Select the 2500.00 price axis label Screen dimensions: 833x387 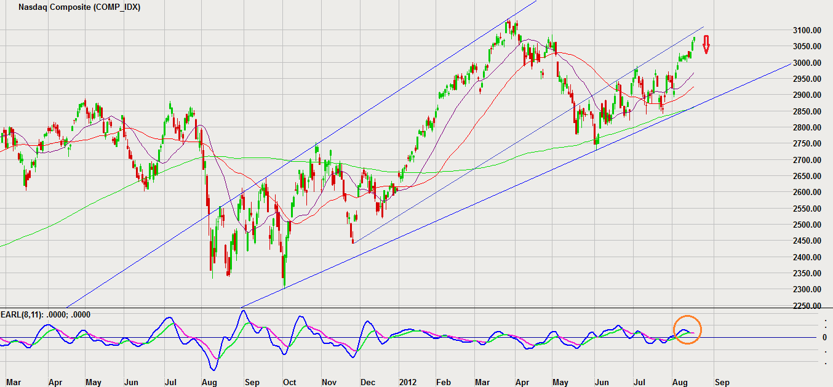click(x=805, y=225)
